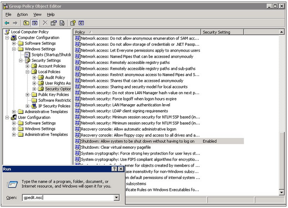Click policy icon for Network security: LAN Manager authentication level

(78, 105)
